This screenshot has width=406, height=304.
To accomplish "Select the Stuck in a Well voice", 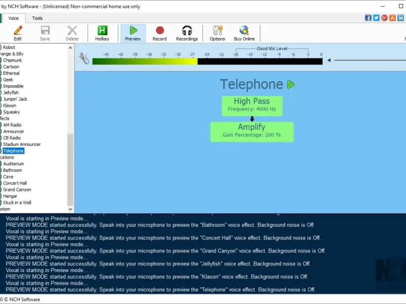I will pos(17,202).
